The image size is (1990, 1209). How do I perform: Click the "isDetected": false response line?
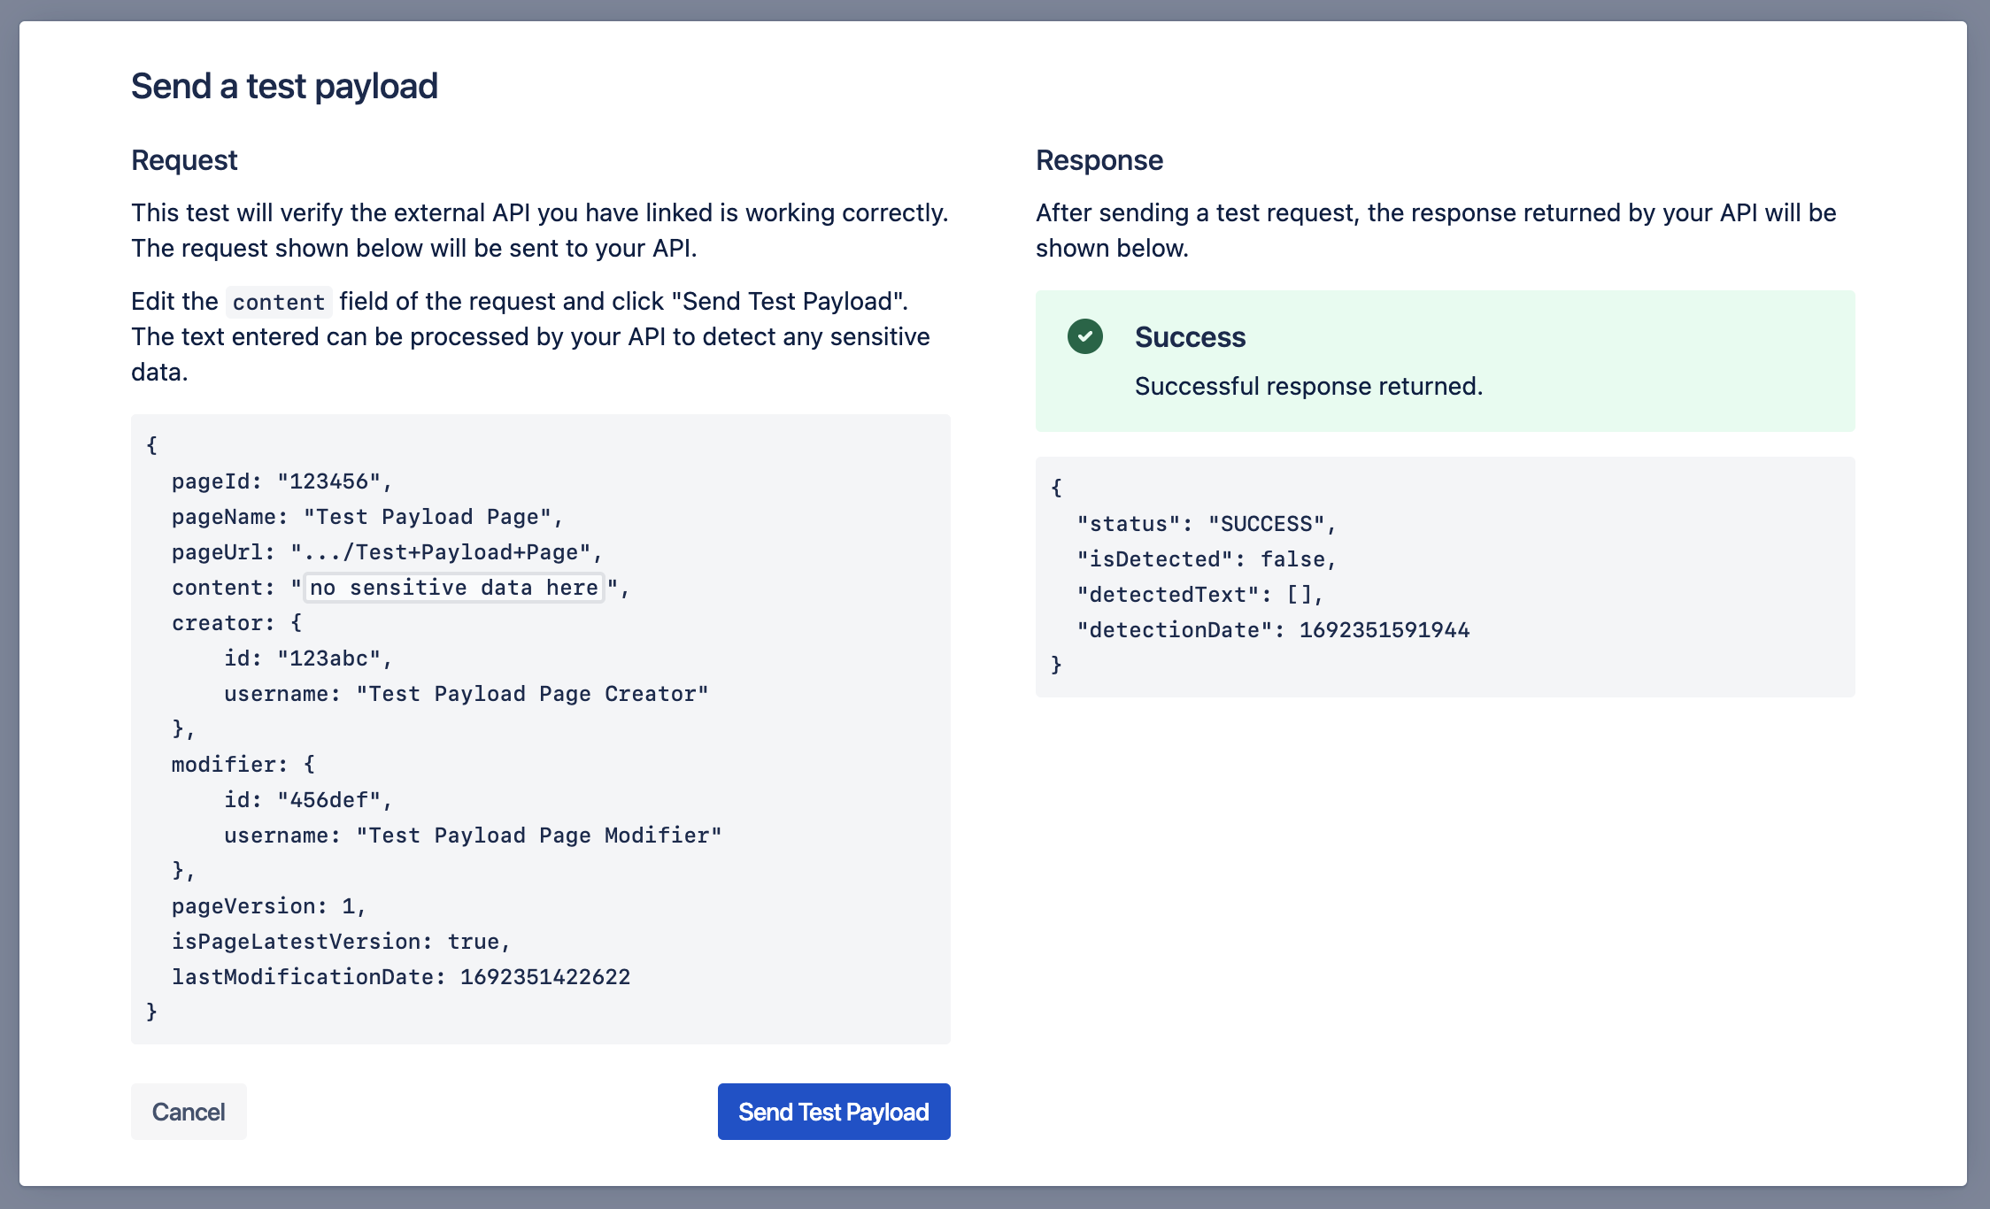click(x=1206, y=559)
